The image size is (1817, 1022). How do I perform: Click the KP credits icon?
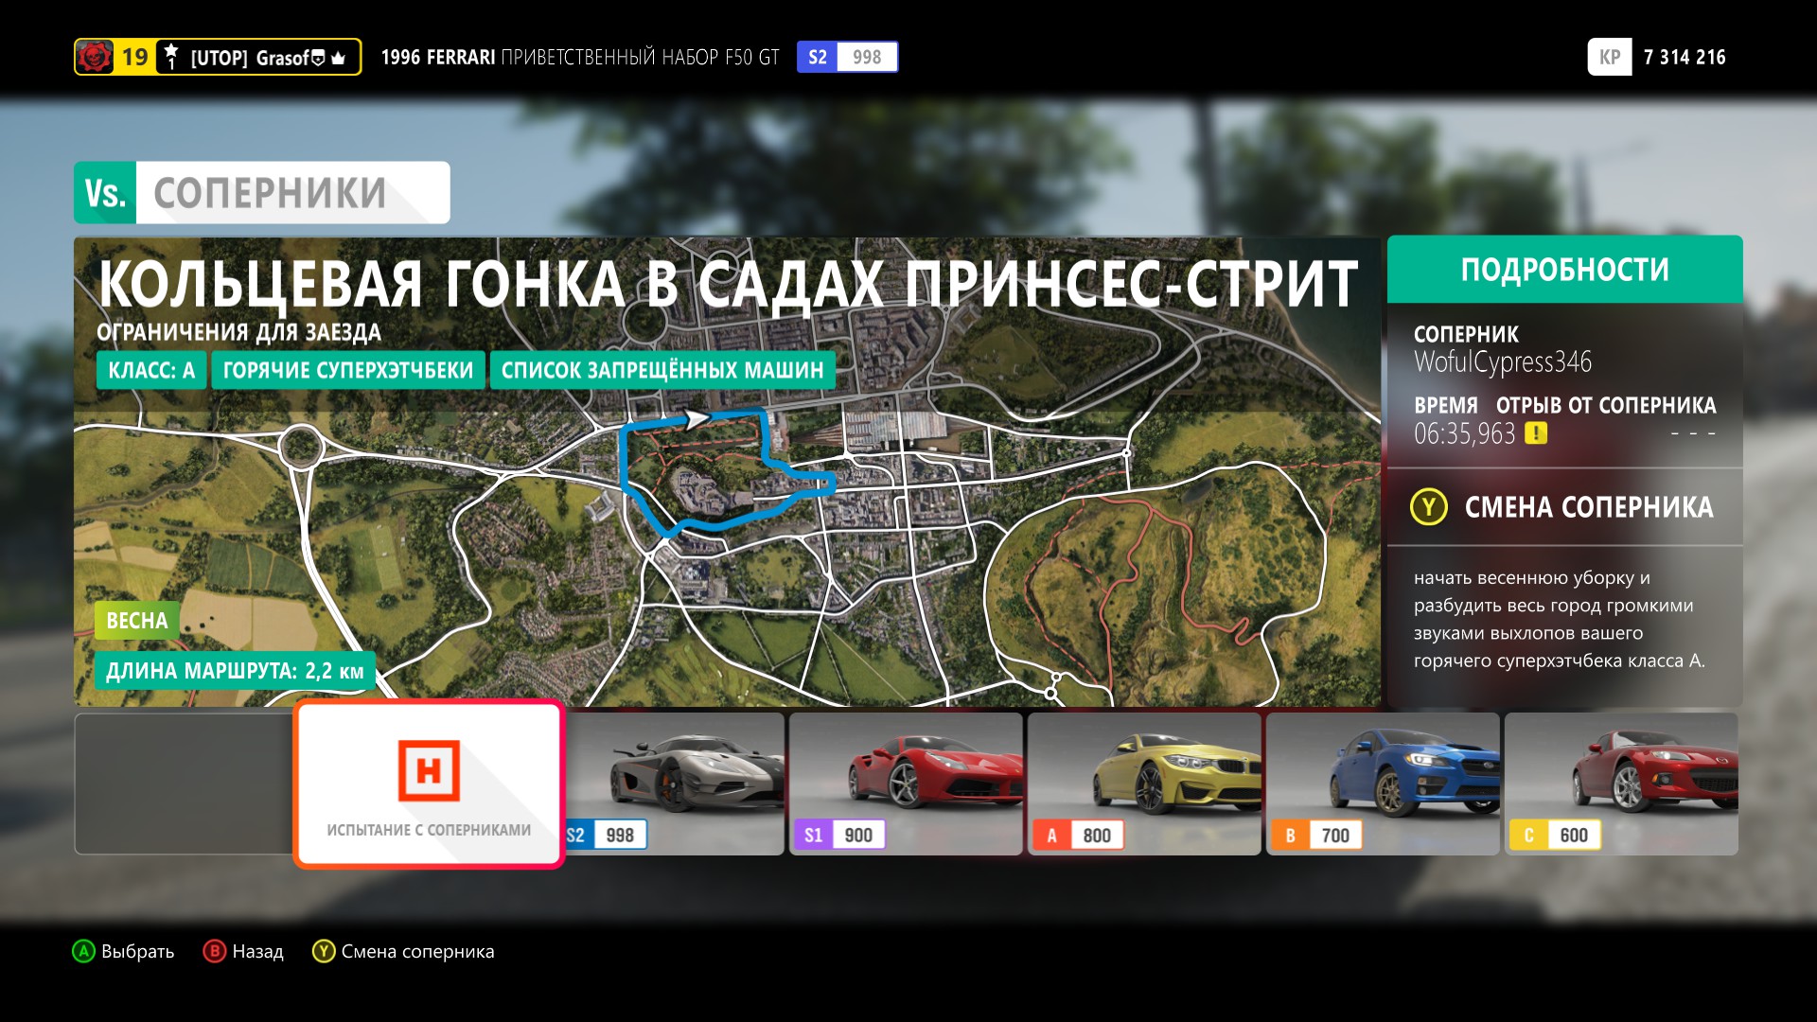click(x=1609, y=57)
